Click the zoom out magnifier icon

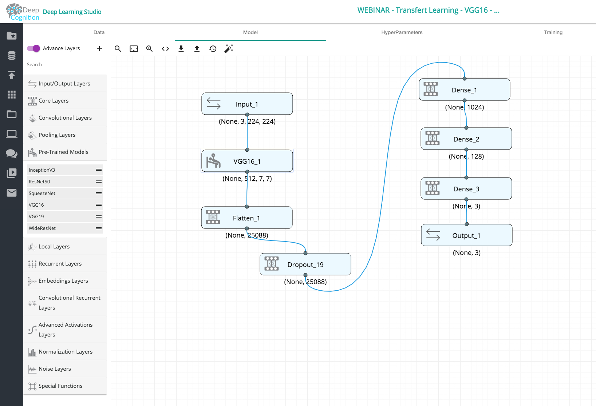[x=118, y=49]
